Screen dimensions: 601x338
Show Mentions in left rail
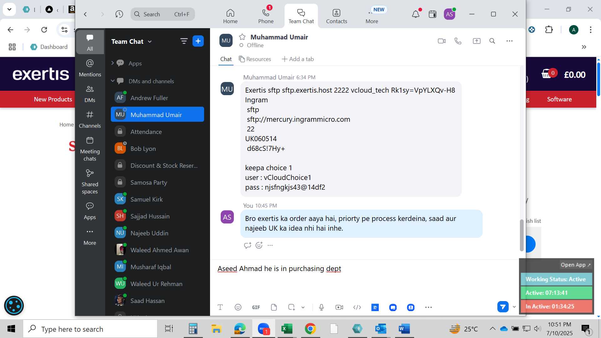tap(90, 68)
